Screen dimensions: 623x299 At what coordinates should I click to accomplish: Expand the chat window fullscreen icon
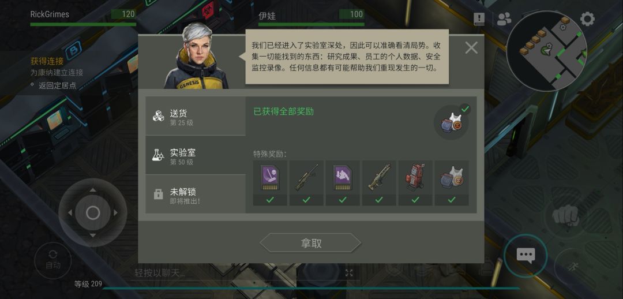coord(349,273)
